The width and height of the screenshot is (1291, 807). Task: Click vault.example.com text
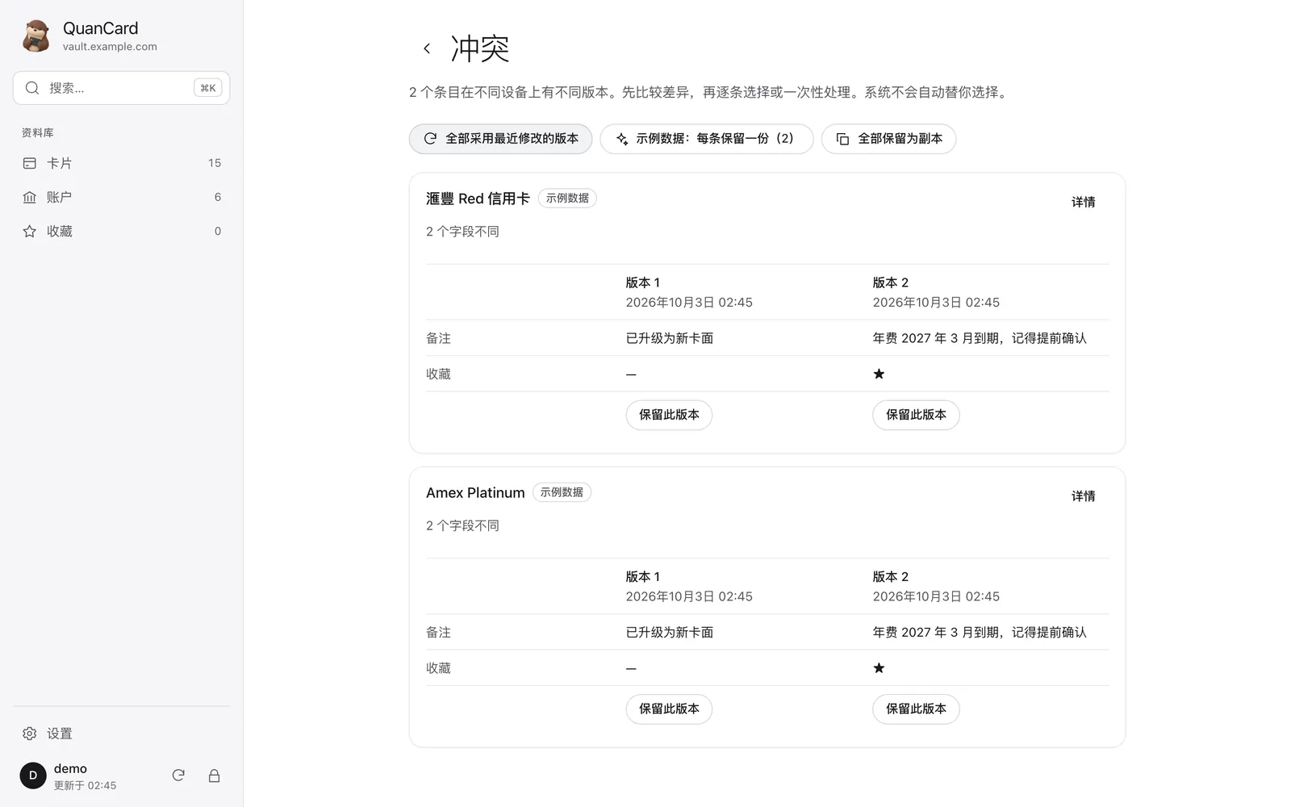pyautogui.click(x=110, y=47)
